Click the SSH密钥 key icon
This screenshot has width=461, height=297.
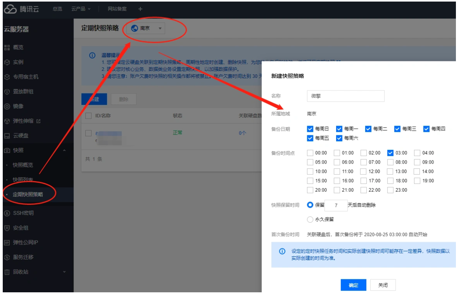point(7,213)
